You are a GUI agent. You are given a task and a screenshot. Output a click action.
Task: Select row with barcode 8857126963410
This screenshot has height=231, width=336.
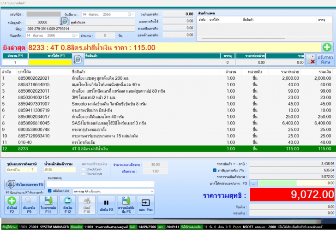point(168,136)
